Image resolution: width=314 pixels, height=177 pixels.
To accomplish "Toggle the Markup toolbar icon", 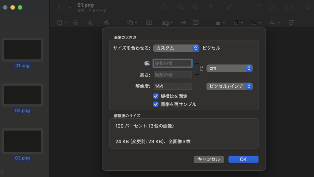I will coord(273,7).
